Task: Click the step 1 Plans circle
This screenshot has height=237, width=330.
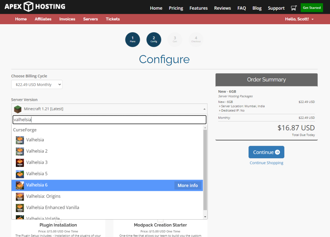Action: coord(132,39)
